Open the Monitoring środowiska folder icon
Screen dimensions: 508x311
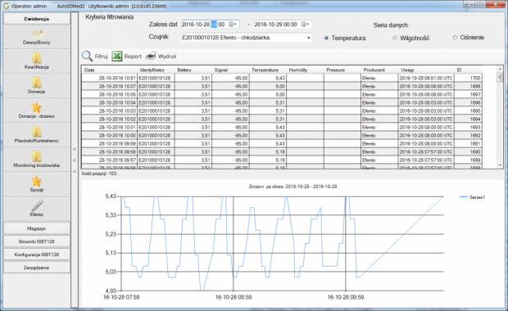37,156
